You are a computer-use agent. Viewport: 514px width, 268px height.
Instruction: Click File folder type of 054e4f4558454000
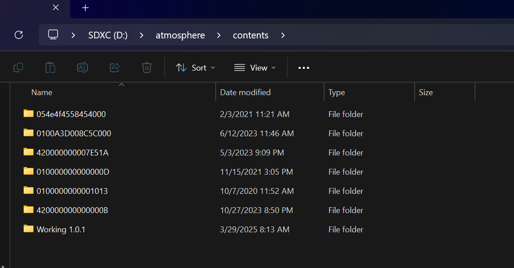coord(346,114)
